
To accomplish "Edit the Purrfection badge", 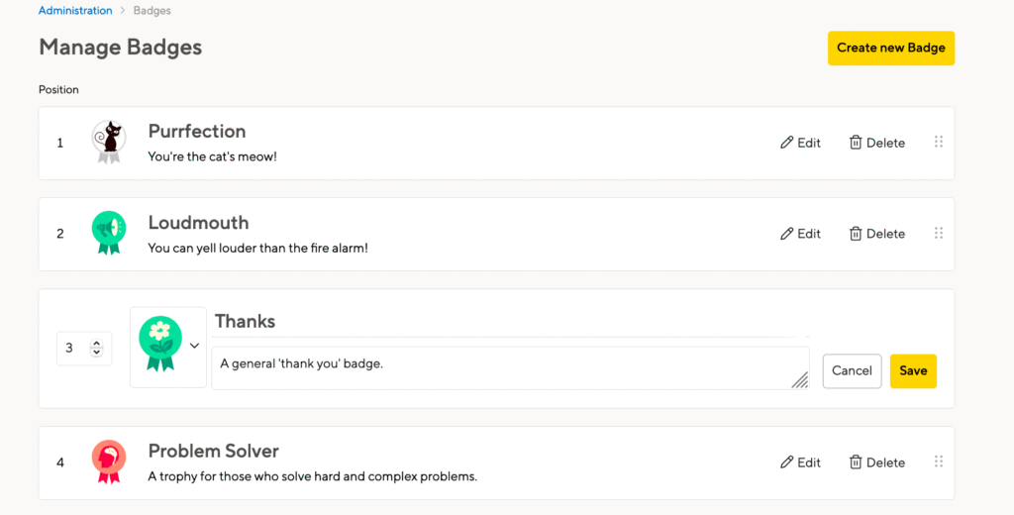I will [x=800, y=143].
